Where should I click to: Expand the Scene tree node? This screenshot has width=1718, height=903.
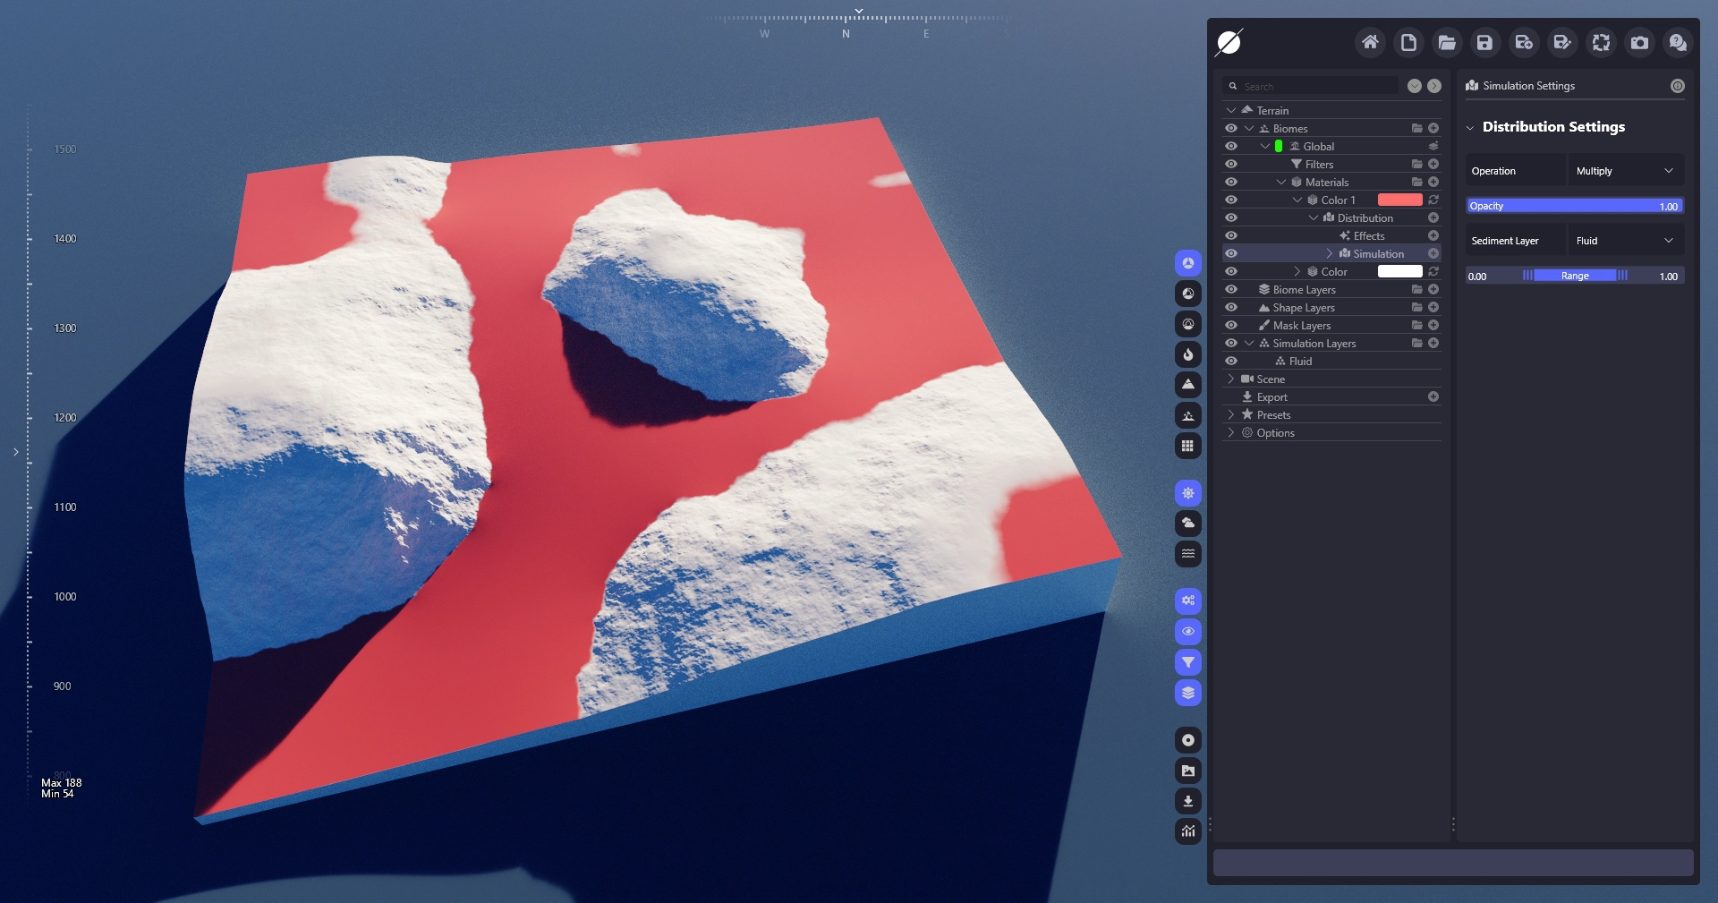tap(1231, 379)
